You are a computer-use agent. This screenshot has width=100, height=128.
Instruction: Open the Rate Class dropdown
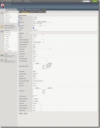(35, 86)
